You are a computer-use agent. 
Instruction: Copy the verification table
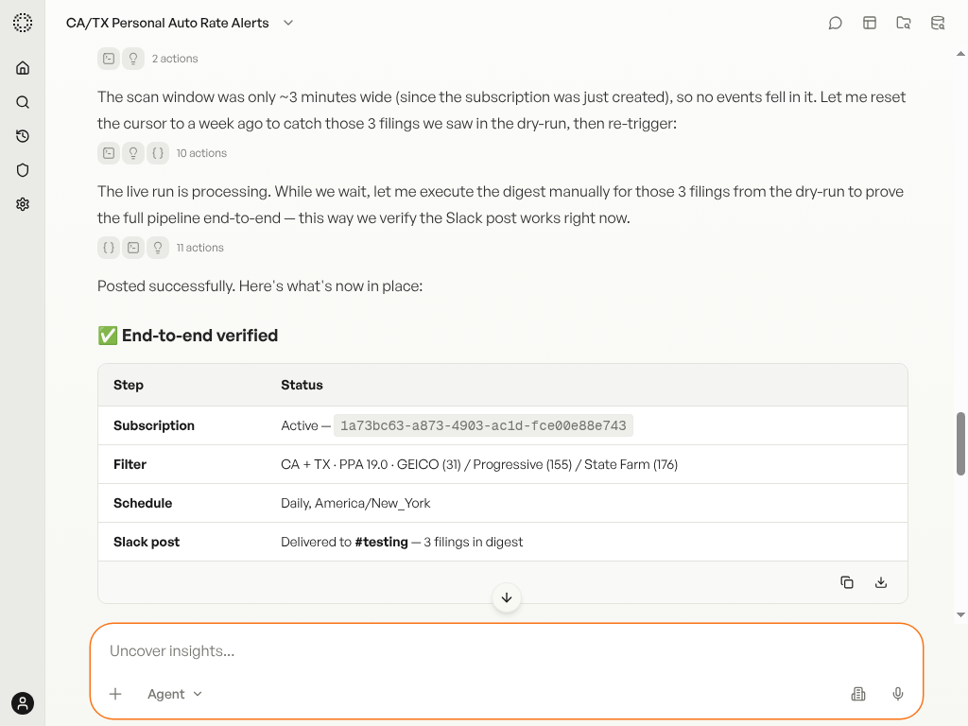(847, 582)
